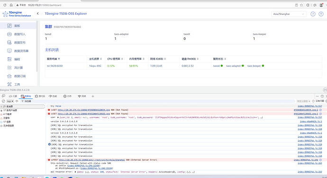Switch to the 元素 Elements DevTools tab
Screen dimensions: 327x178
(x=13, y=96)
